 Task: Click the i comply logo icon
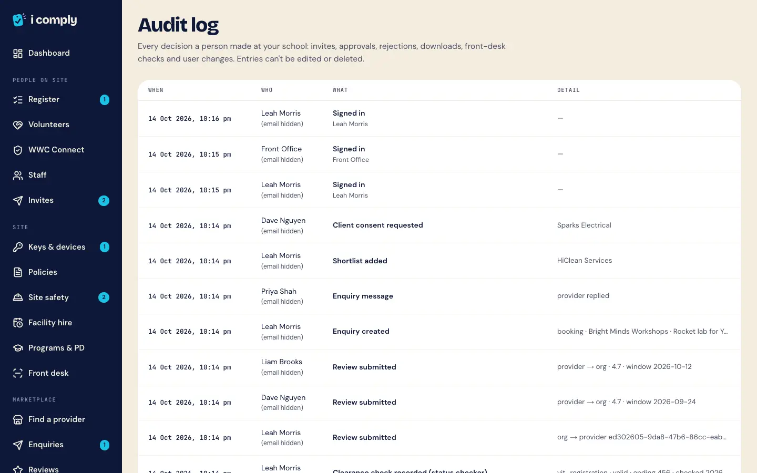19,19
